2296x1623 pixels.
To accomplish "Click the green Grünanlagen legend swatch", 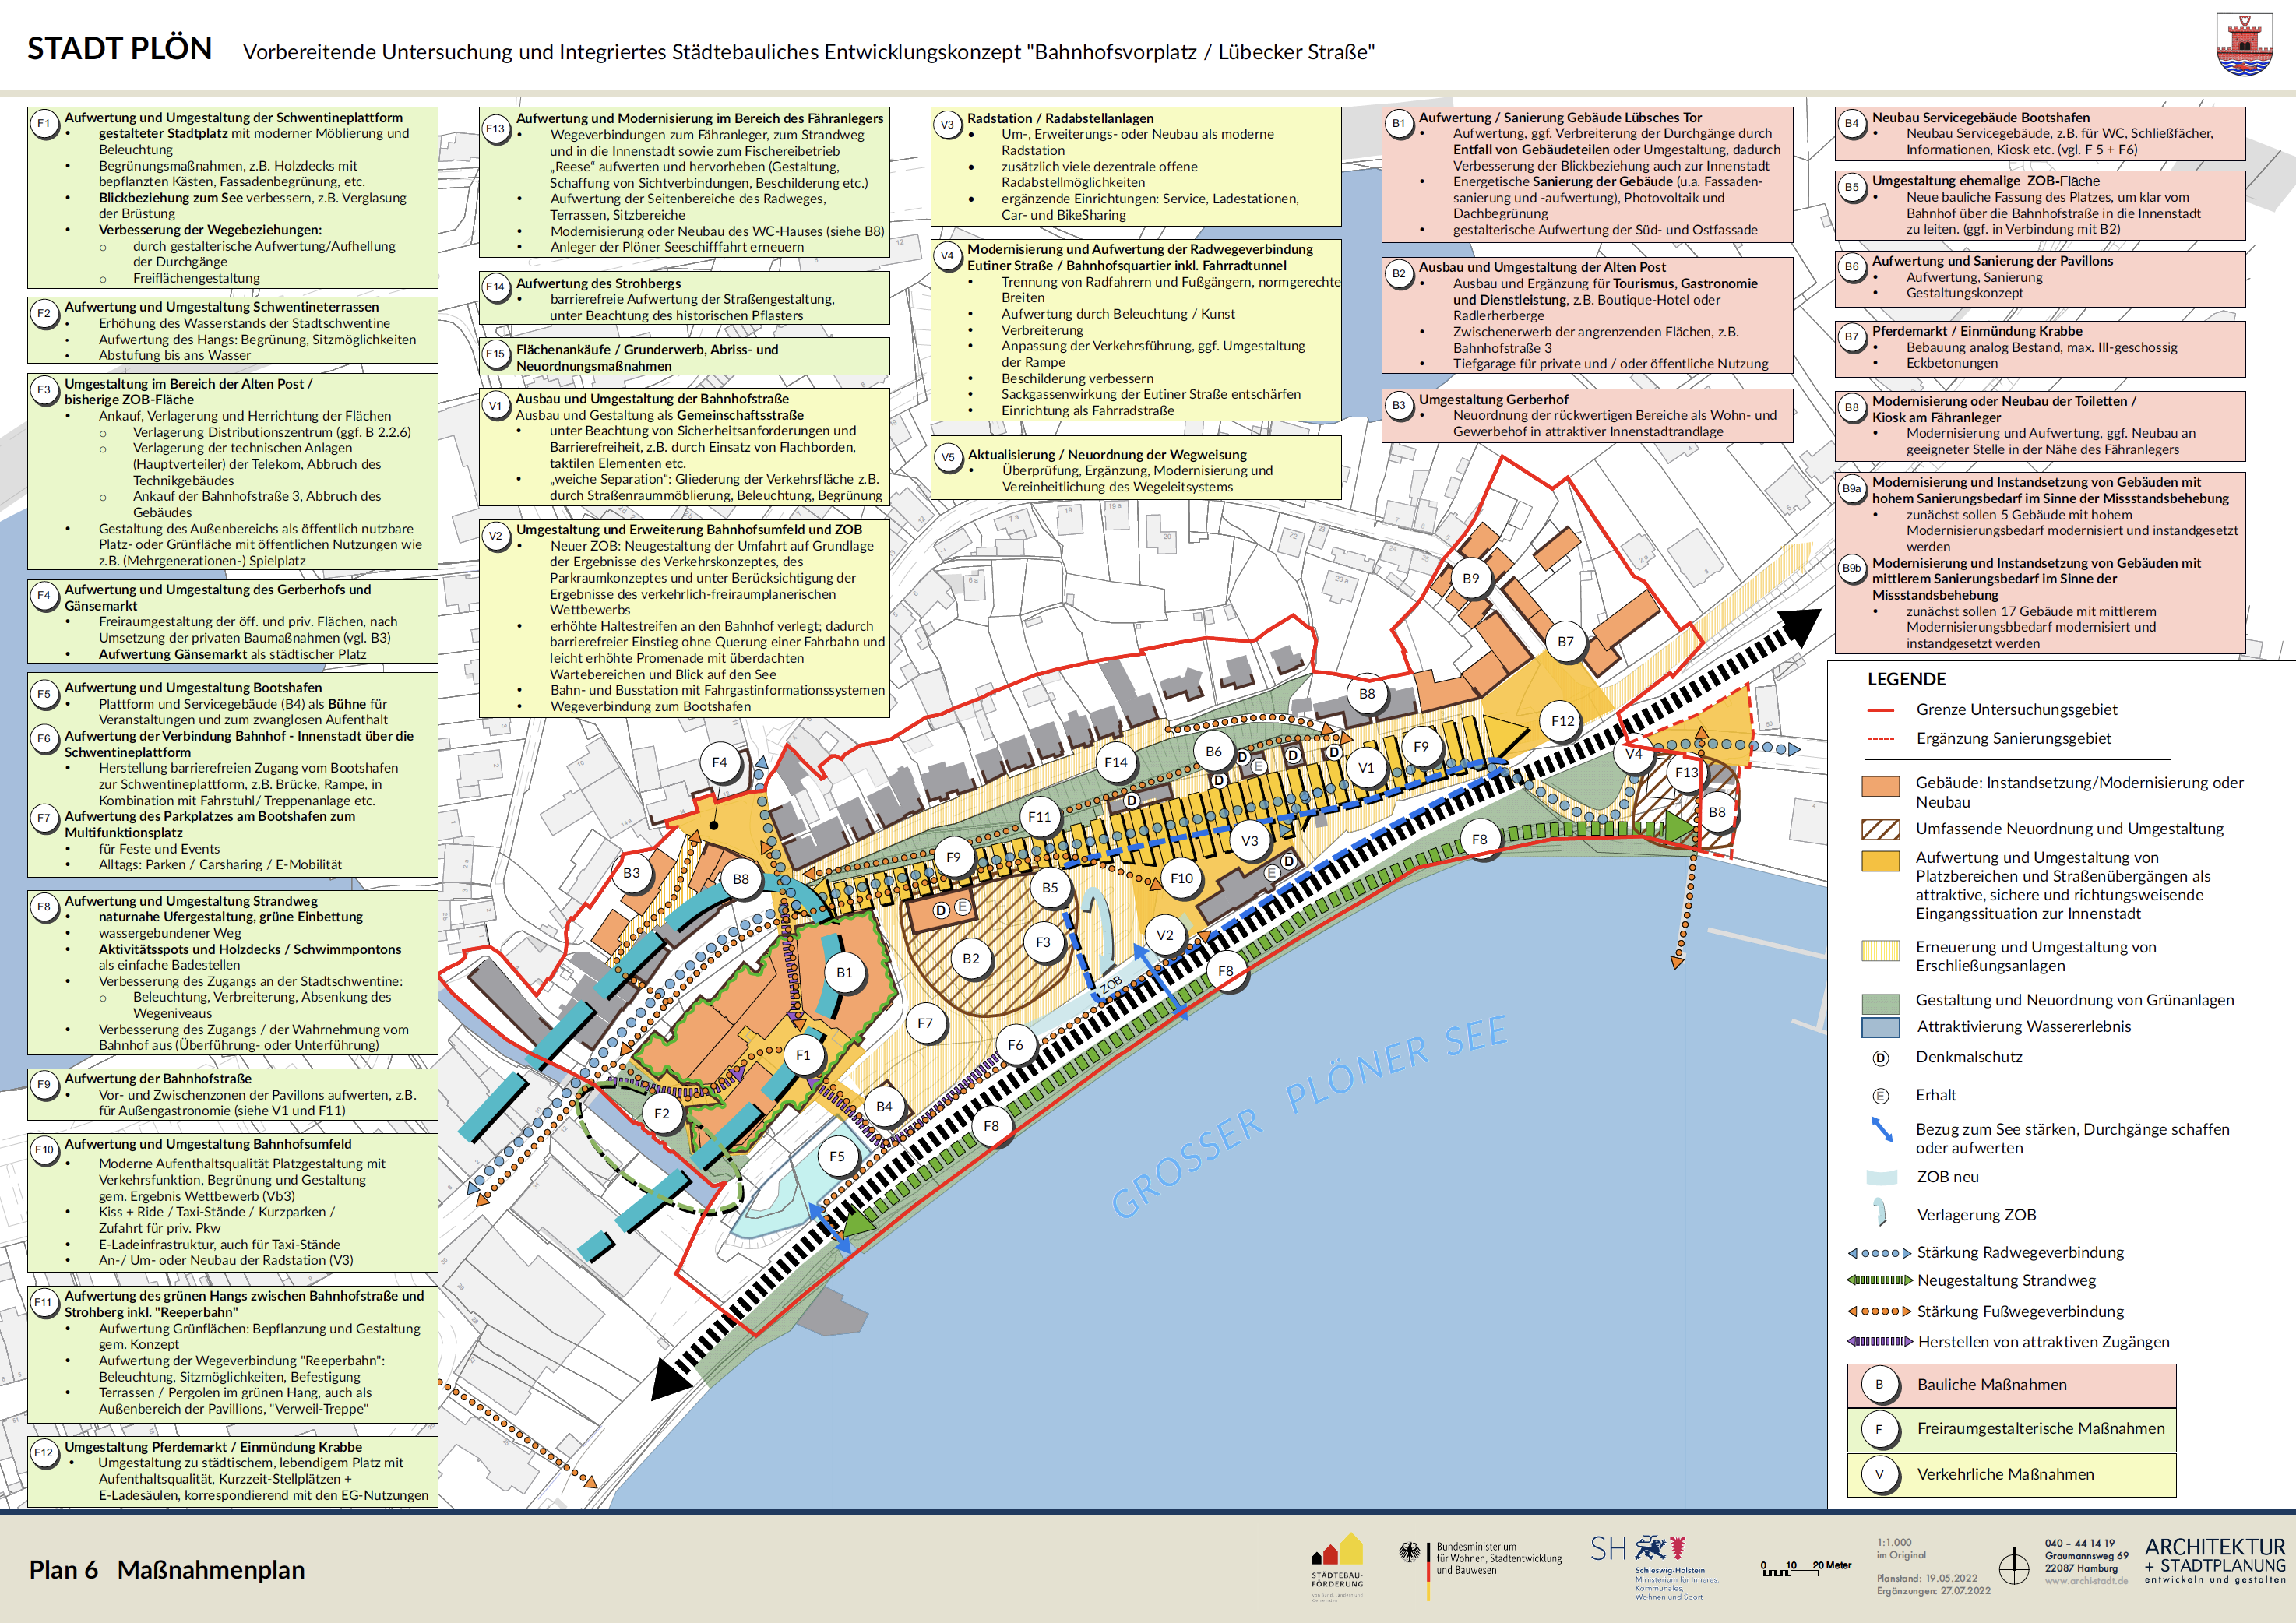I will point(1880,1003).
